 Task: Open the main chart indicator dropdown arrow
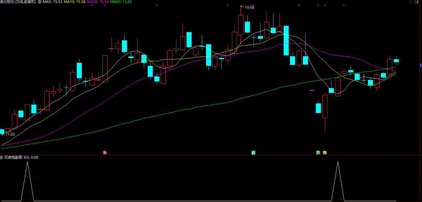tap(40, 2)
